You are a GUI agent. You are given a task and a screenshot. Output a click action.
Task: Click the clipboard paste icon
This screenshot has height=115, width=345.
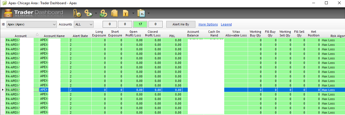pyautogui.click(x=141, y=13)
